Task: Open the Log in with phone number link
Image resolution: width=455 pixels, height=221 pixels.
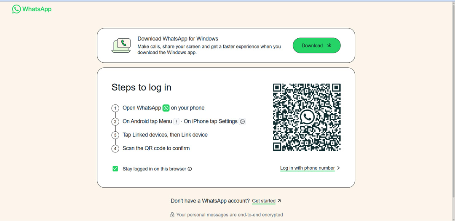Action: pos(307,168)
